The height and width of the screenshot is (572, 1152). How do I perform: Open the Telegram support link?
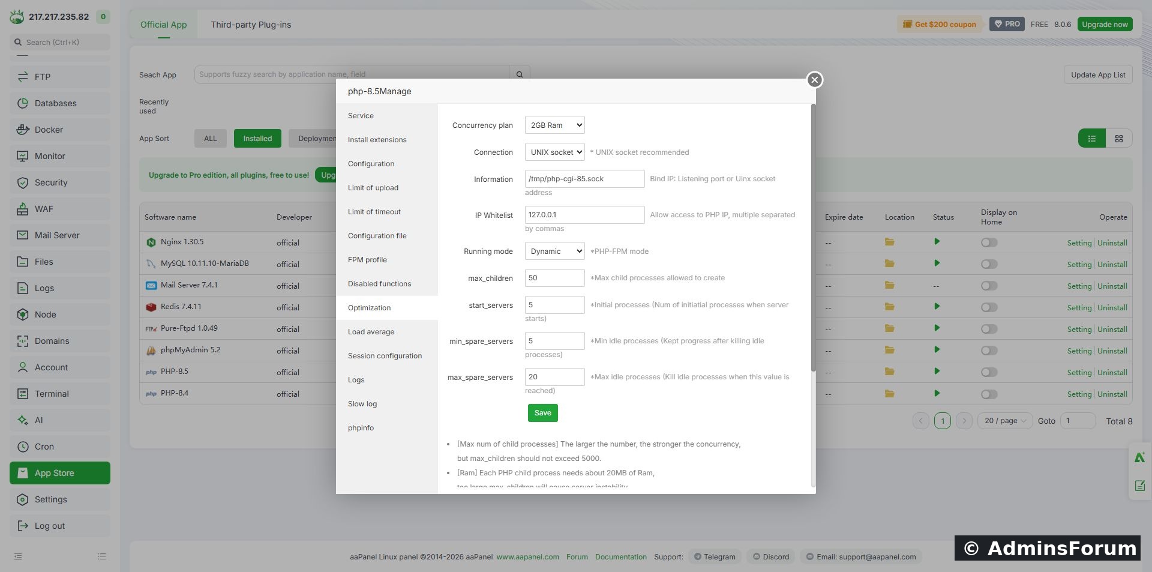(x=715, y=557)
